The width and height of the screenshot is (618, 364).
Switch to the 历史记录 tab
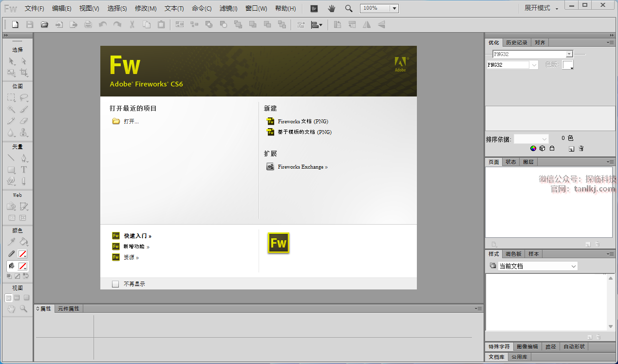point(516,43)
